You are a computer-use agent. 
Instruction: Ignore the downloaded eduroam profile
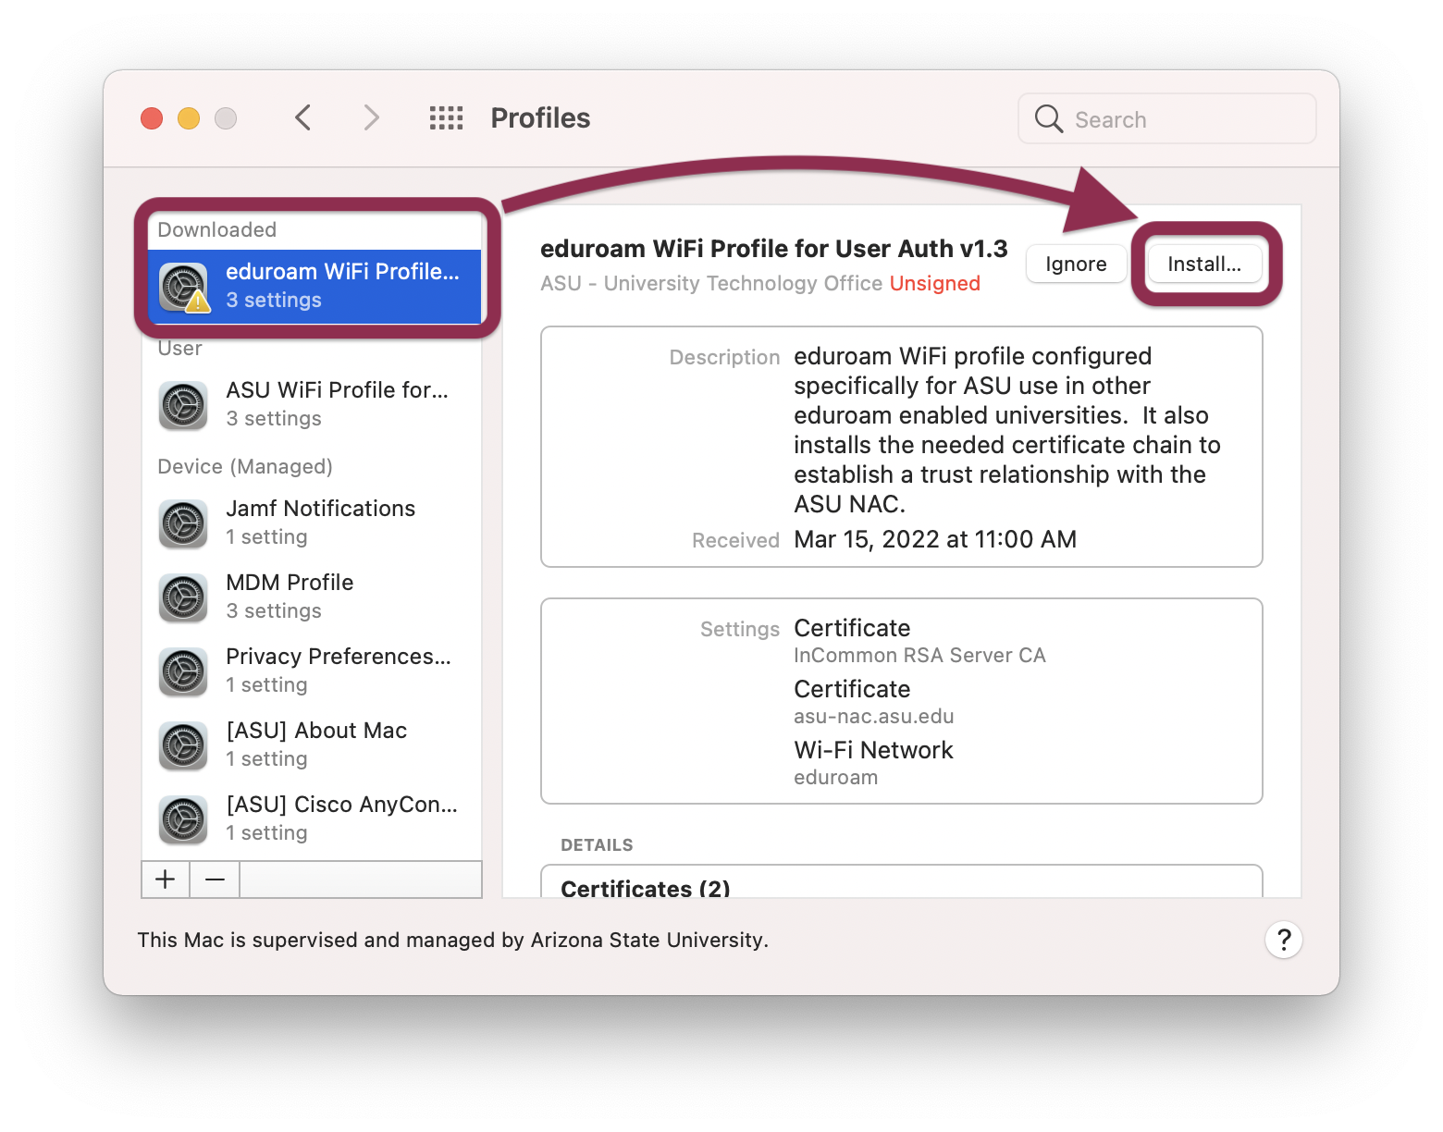1076,264
